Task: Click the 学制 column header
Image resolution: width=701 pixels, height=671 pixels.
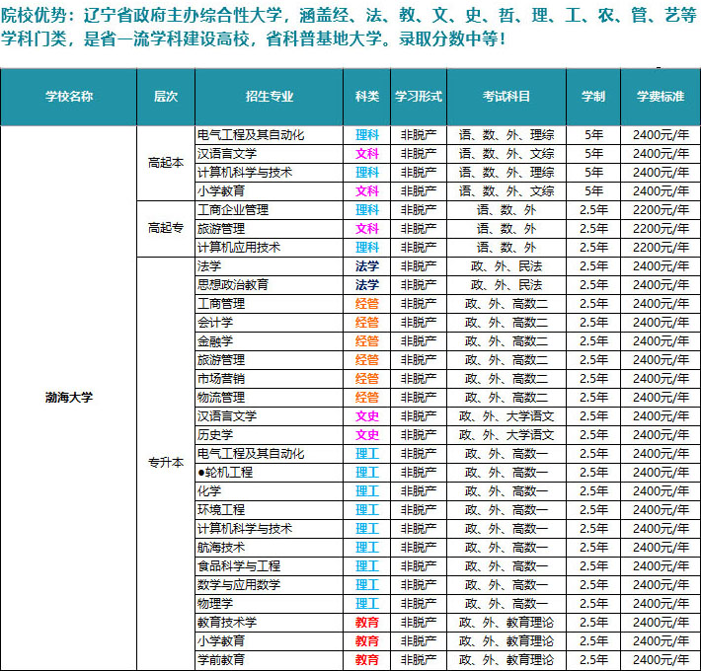Action: point(593,97)
